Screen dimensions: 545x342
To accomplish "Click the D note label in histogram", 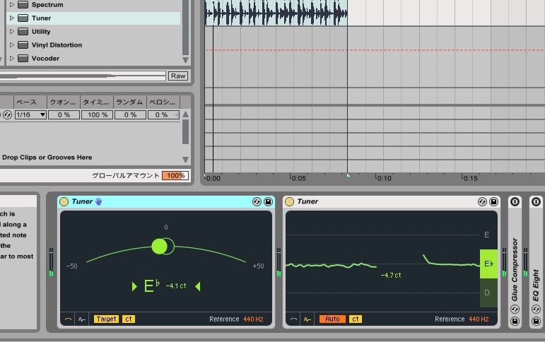I will 487,293.
